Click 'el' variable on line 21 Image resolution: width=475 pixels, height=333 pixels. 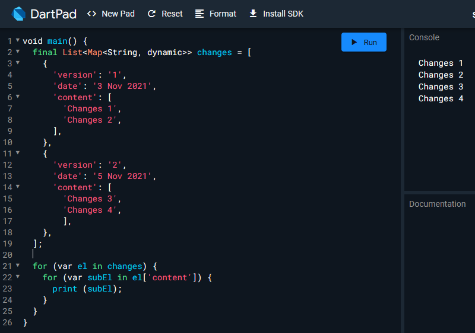point(82,266)
